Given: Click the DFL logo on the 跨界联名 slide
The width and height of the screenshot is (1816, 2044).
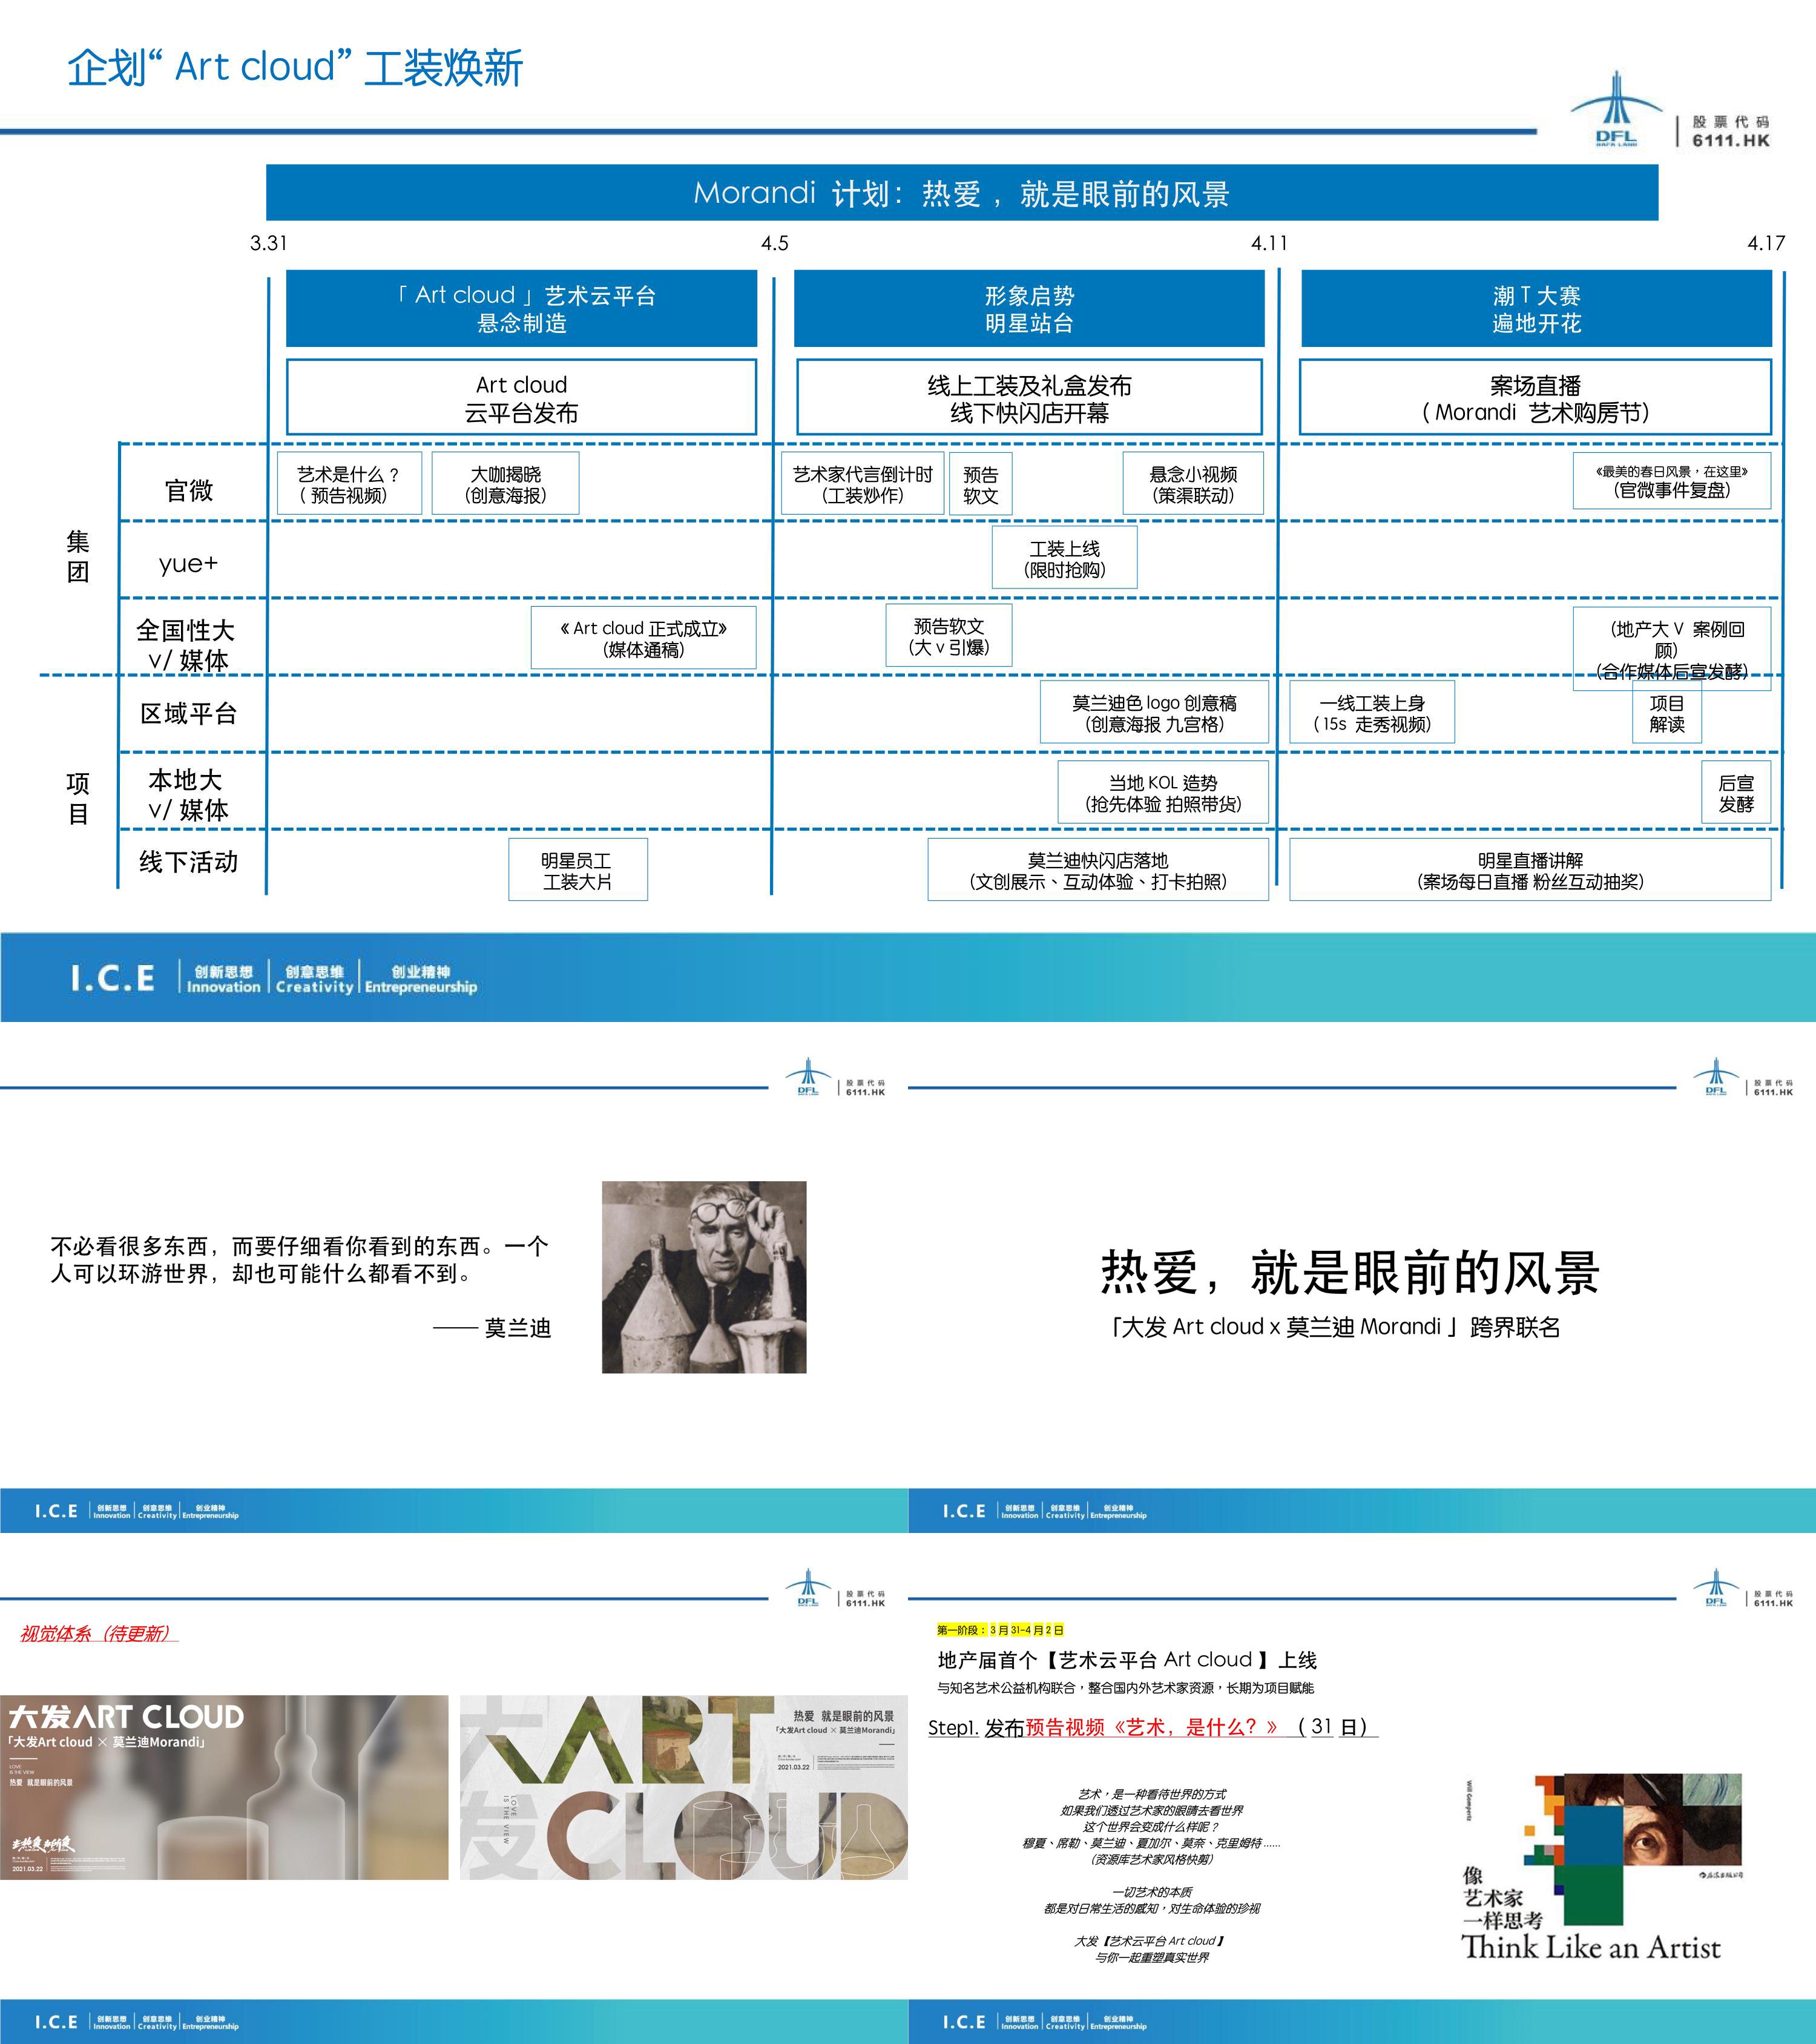Looking at the screenshot, I should click(x=1717, y=1077).
